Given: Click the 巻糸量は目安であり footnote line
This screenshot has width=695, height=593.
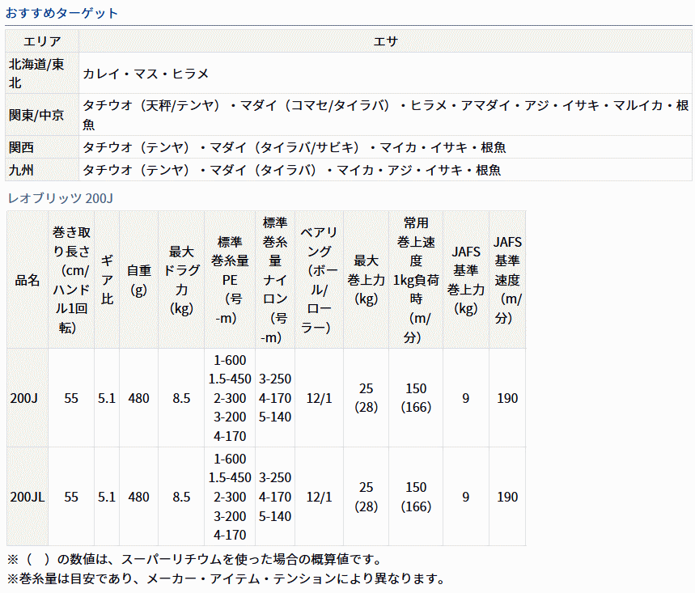Looking at the screenshot, I should point(227,578).
